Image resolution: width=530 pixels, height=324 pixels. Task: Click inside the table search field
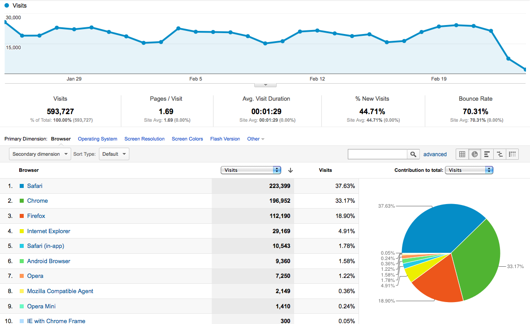(377, 154)
